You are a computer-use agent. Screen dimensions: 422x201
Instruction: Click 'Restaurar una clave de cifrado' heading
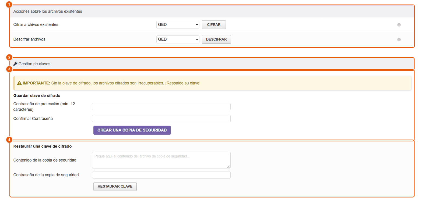point(43,147)
